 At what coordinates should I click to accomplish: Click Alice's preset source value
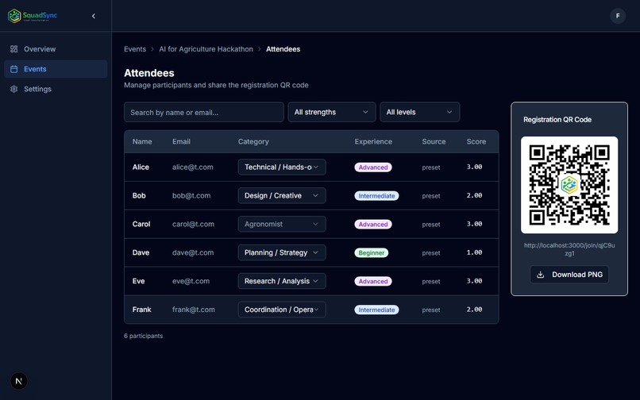point(431,167)
